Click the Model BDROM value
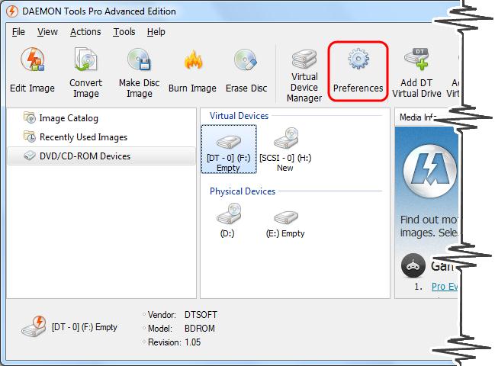This screenshot has height=366, width=495. click(x=200, y=329)
